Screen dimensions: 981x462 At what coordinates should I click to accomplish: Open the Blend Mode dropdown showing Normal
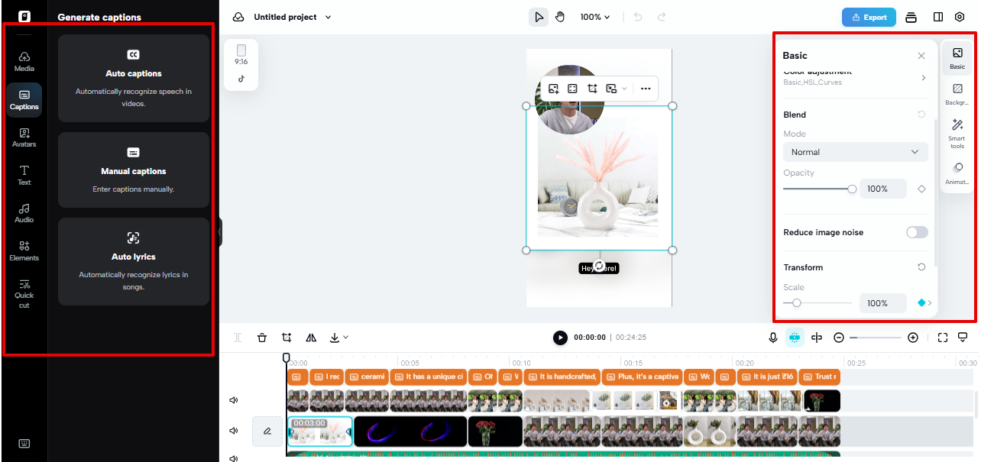coord(854,151)
